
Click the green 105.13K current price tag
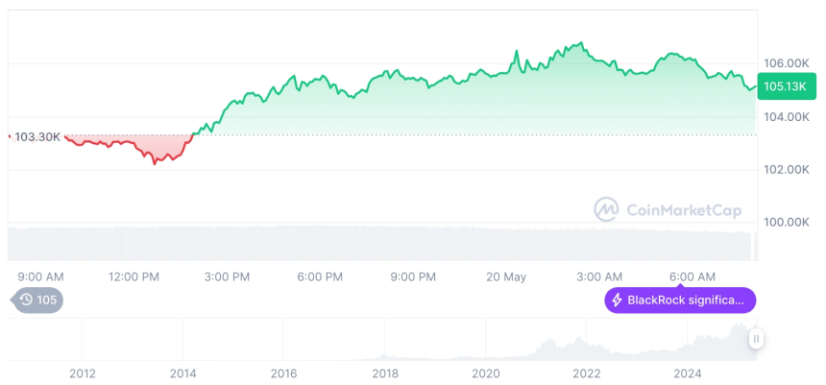coord(785,86)
